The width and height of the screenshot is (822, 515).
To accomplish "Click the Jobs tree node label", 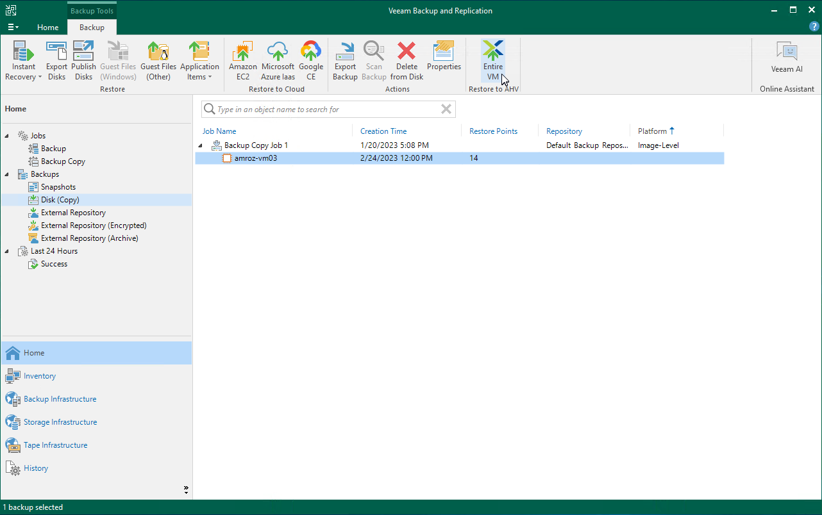I will point(38,136).
